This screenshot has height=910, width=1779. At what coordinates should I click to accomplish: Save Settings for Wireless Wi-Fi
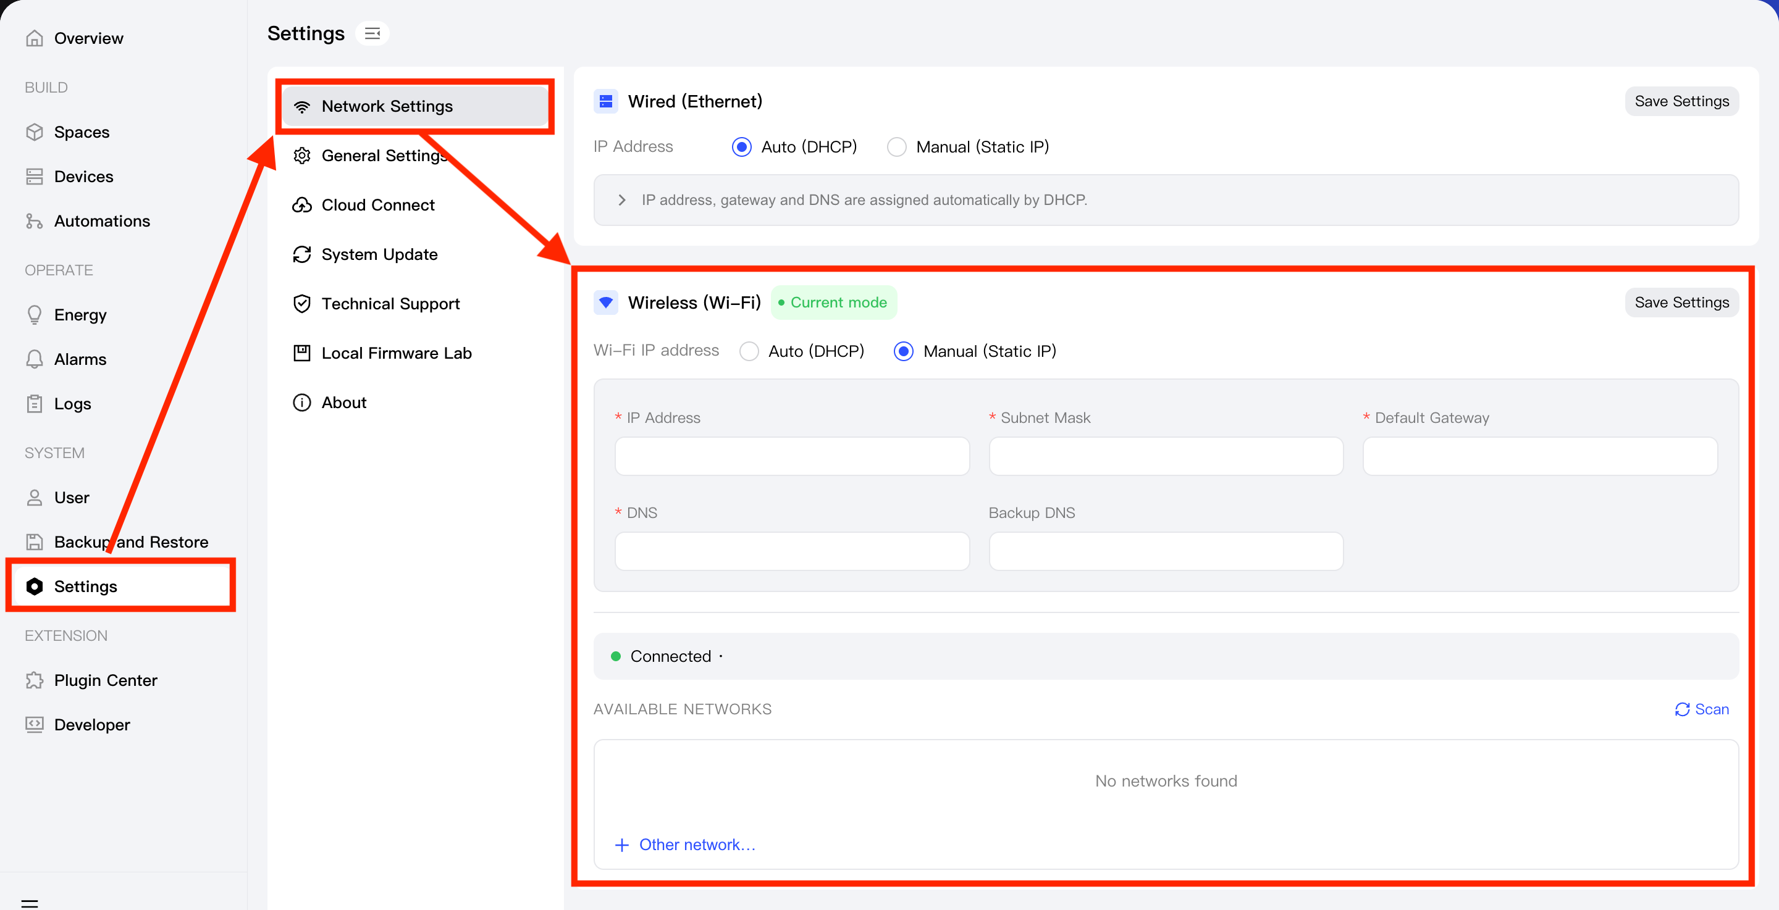click(1681, 303)
